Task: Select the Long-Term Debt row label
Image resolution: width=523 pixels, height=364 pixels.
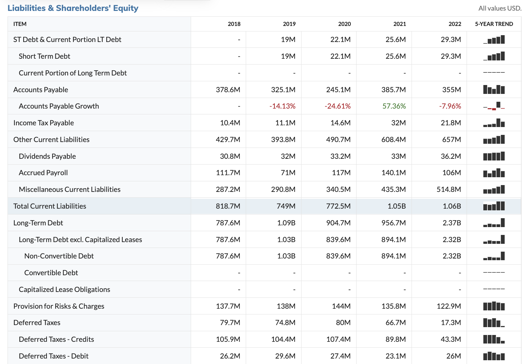Action: click(38, 223)
